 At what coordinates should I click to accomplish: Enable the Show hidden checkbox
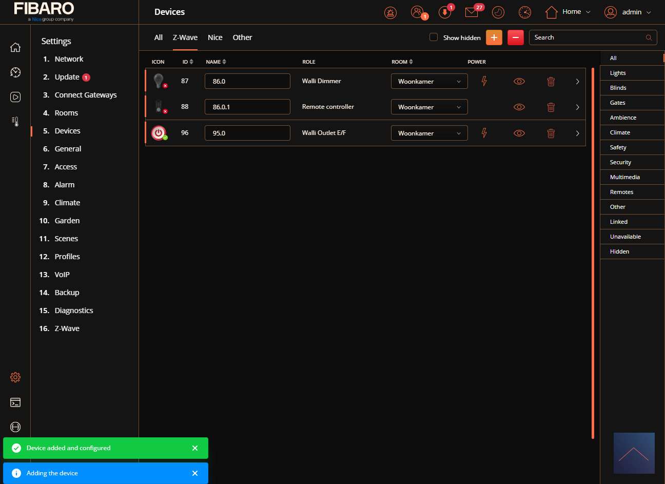(434, 37)
